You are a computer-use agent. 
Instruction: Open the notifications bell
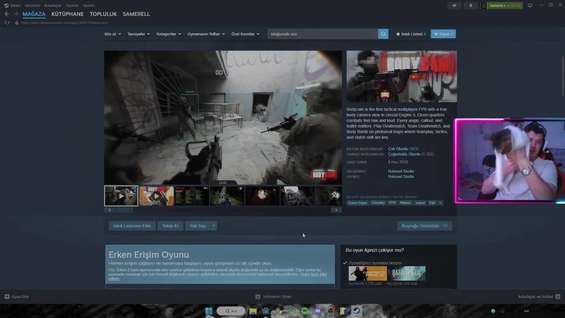pyautogui.click(x=471, y=5)
